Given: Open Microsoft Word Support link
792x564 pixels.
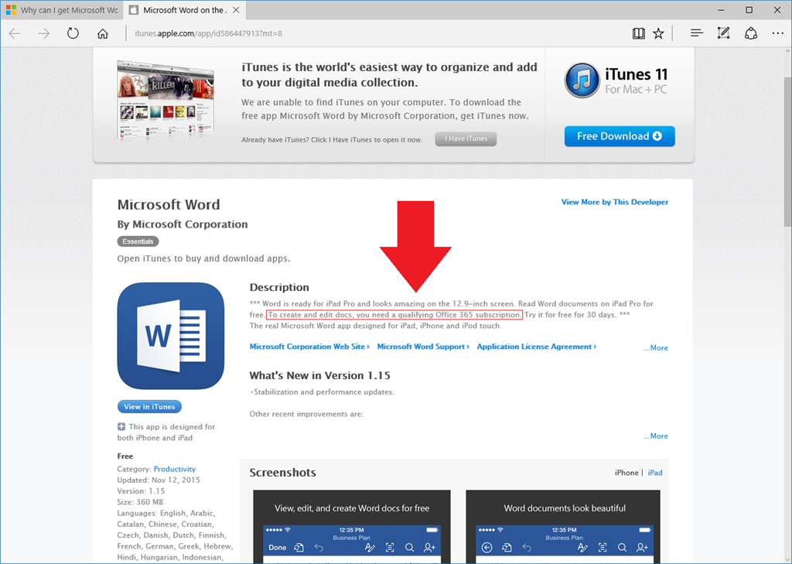Looking at the screenshot, I should click(423, 347).
